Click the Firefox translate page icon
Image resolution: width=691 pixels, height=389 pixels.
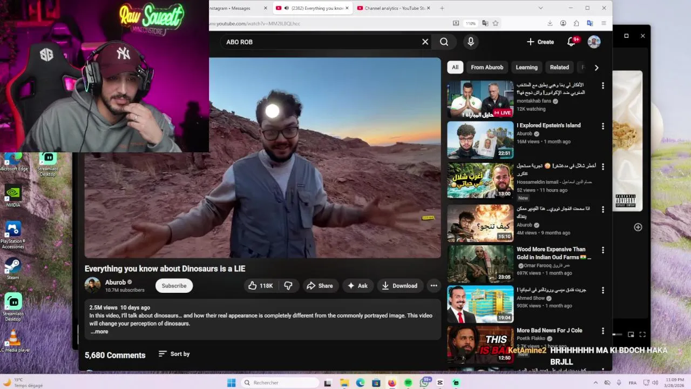485,23
